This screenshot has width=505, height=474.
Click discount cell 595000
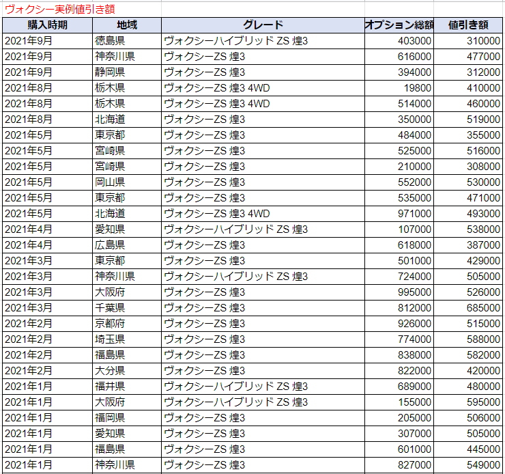468,402
